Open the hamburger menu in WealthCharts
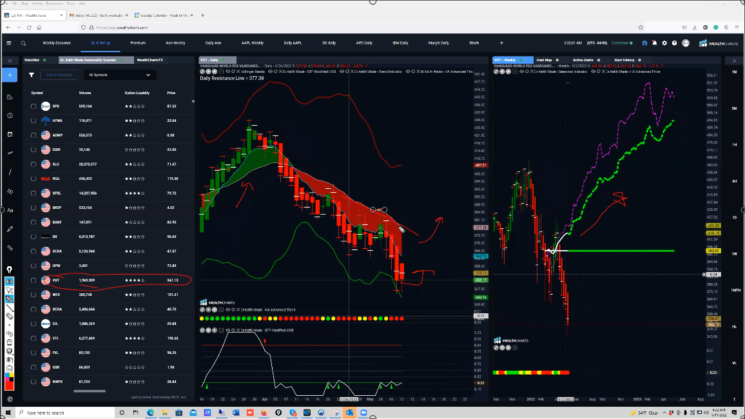This screenshot has width=745, height=419. pos(8,43)
